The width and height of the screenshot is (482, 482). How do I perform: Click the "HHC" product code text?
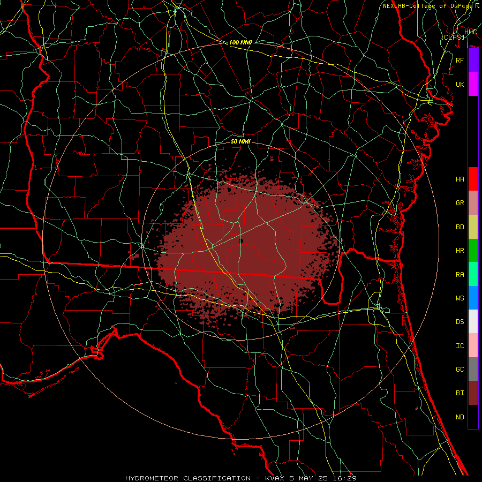470,32
